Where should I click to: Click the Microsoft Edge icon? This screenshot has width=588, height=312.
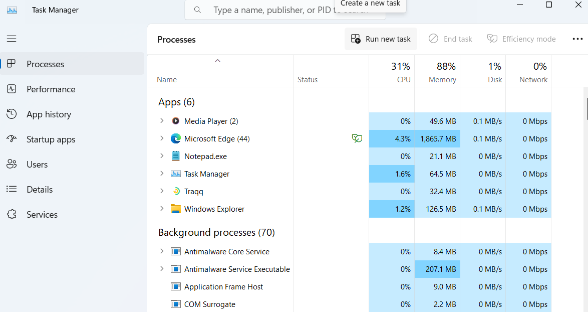click(x=175, y=138)
